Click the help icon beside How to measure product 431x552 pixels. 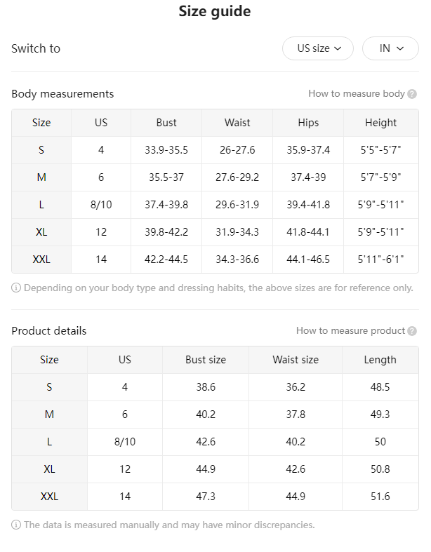coord(411,331)
